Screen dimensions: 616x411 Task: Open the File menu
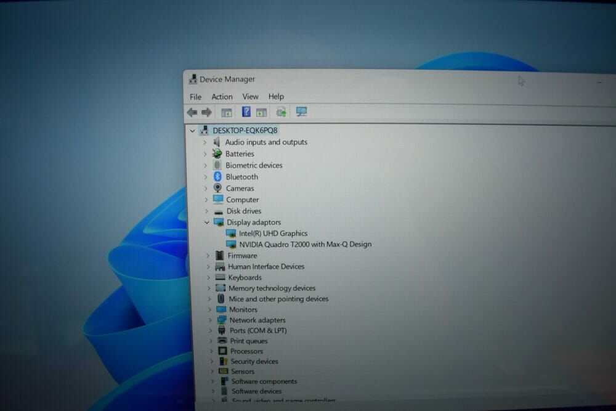[195, 97]
